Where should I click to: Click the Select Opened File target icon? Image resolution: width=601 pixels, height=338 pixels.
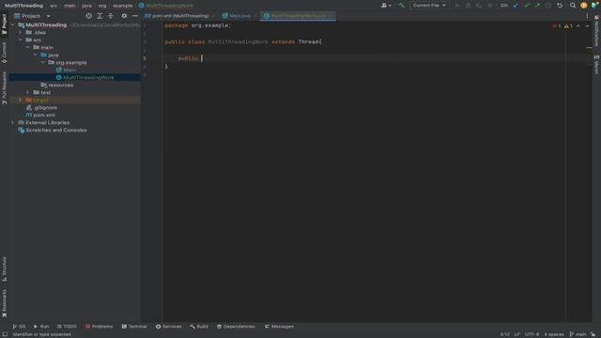pos(89,16)
